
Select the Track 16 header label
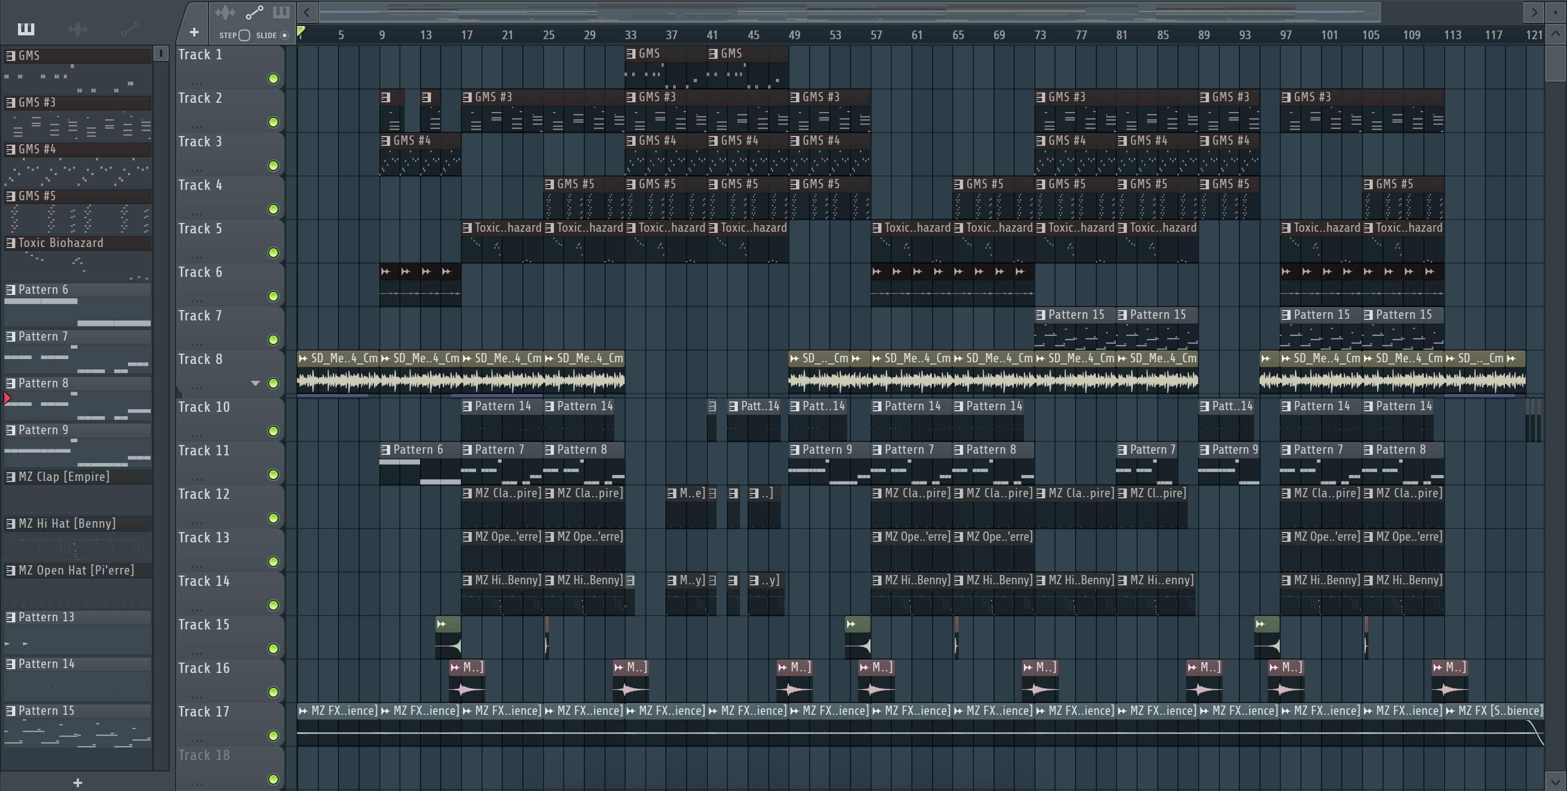(x=204, y=668)
